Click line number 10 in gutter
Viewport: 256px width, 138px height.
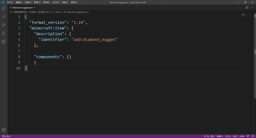pos(18,68)
